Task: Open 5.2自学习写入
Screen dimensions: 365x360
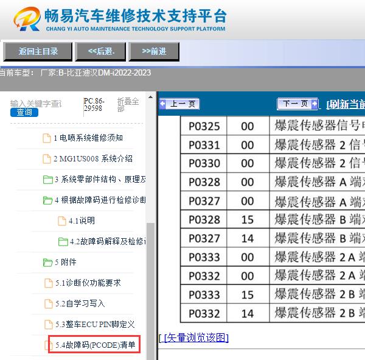Action: (x=80, y=304)
